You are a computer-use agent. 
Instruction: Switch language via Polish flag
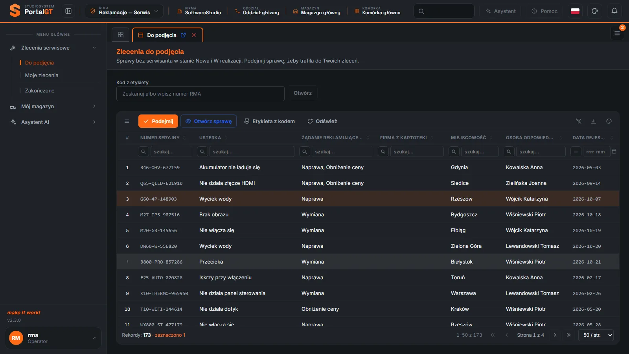click(x=575, y=11)
